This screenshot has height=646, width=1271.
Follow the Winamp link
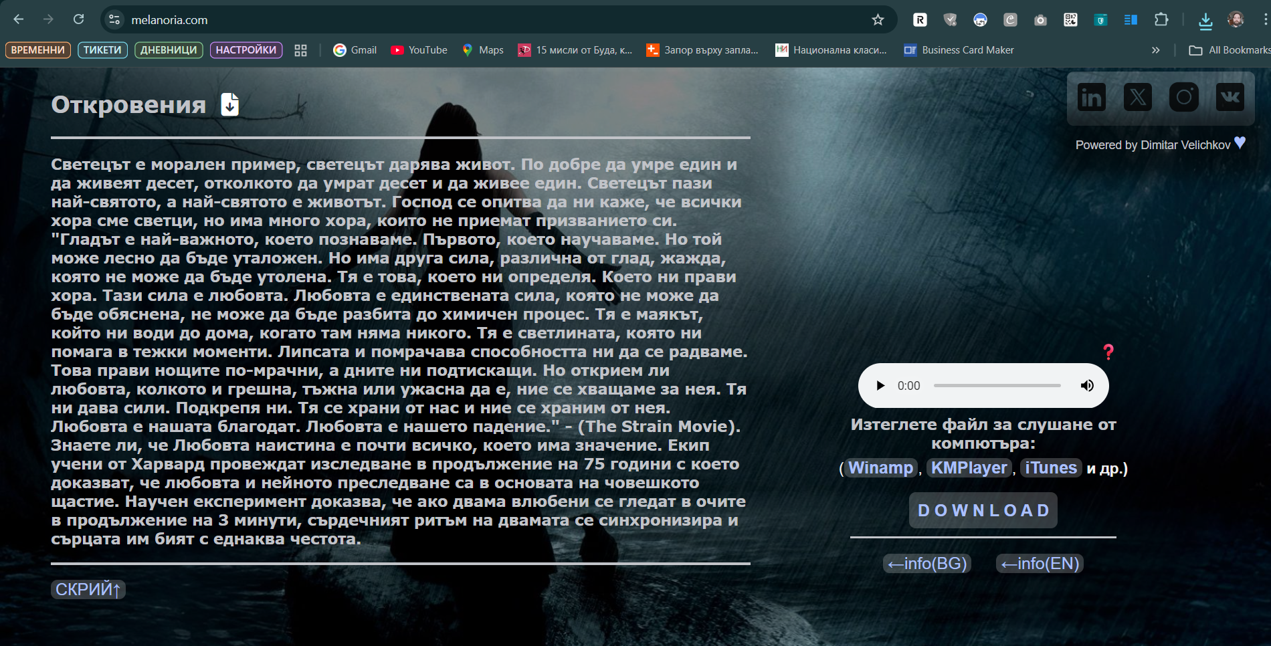[x=880, y=468]
